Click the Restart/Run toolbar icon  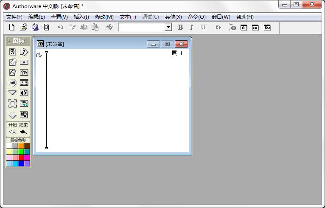click(x=218, y=27)
